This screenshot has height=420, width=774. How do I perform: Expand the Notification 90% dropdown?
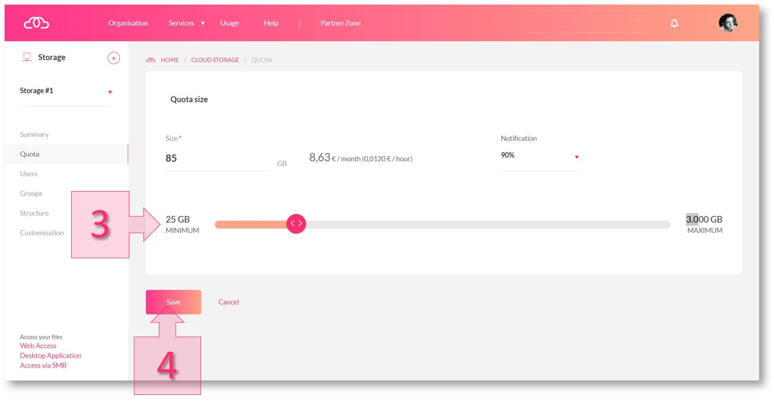coord(577,157)
